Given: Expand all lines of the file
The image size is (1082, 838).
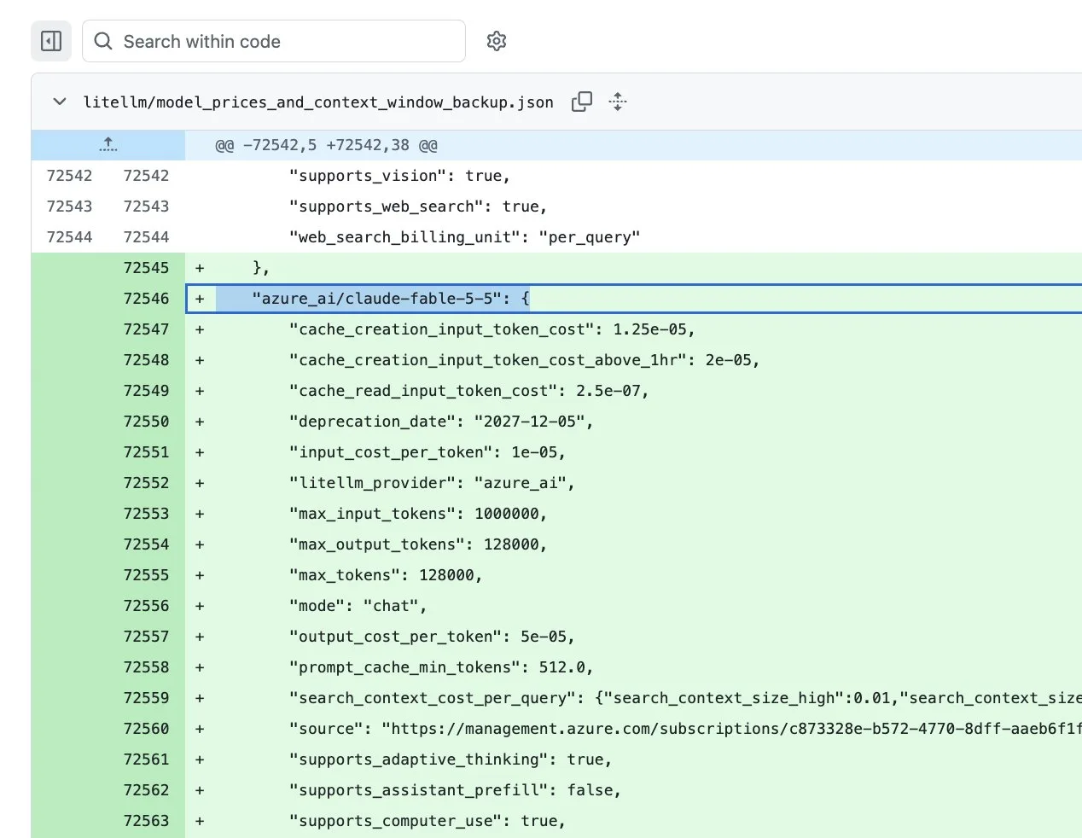Looking at the screenshot, I should tap(618, 102).
